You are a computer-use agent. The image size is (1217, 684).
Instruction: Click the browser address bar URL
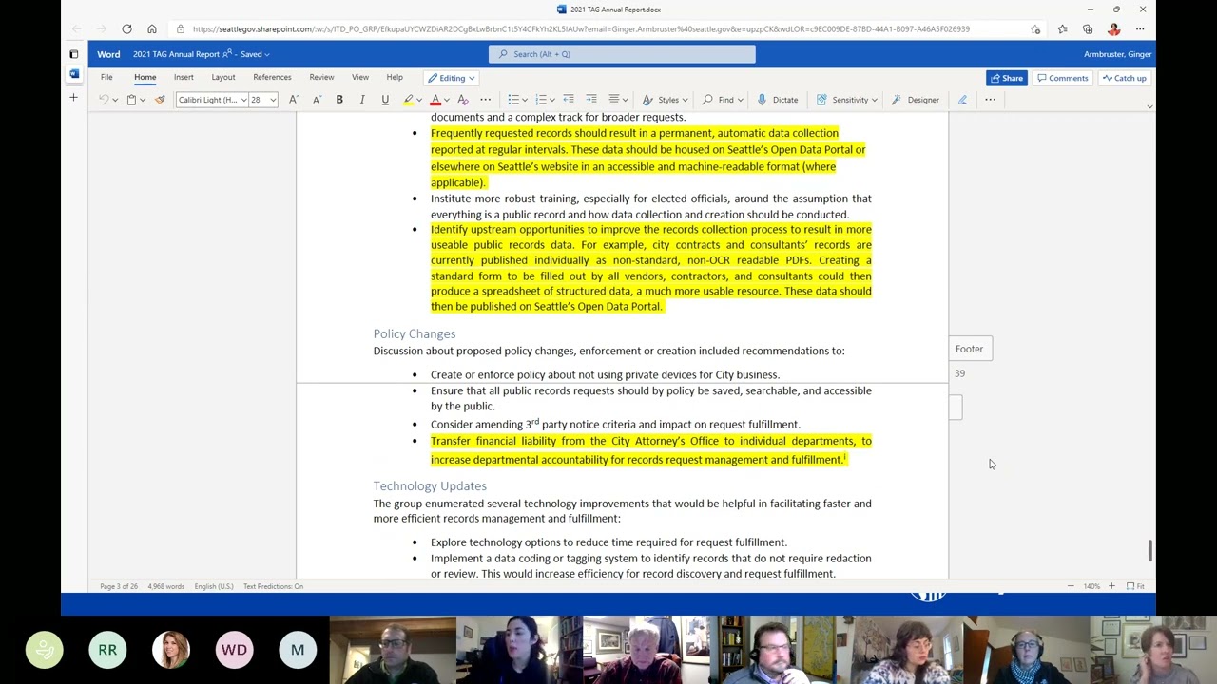pos(581,28)
